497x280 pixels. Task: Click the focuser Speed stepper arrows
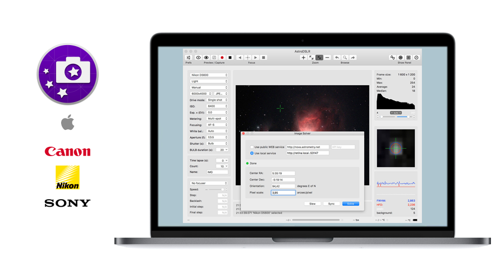[226, 190]
